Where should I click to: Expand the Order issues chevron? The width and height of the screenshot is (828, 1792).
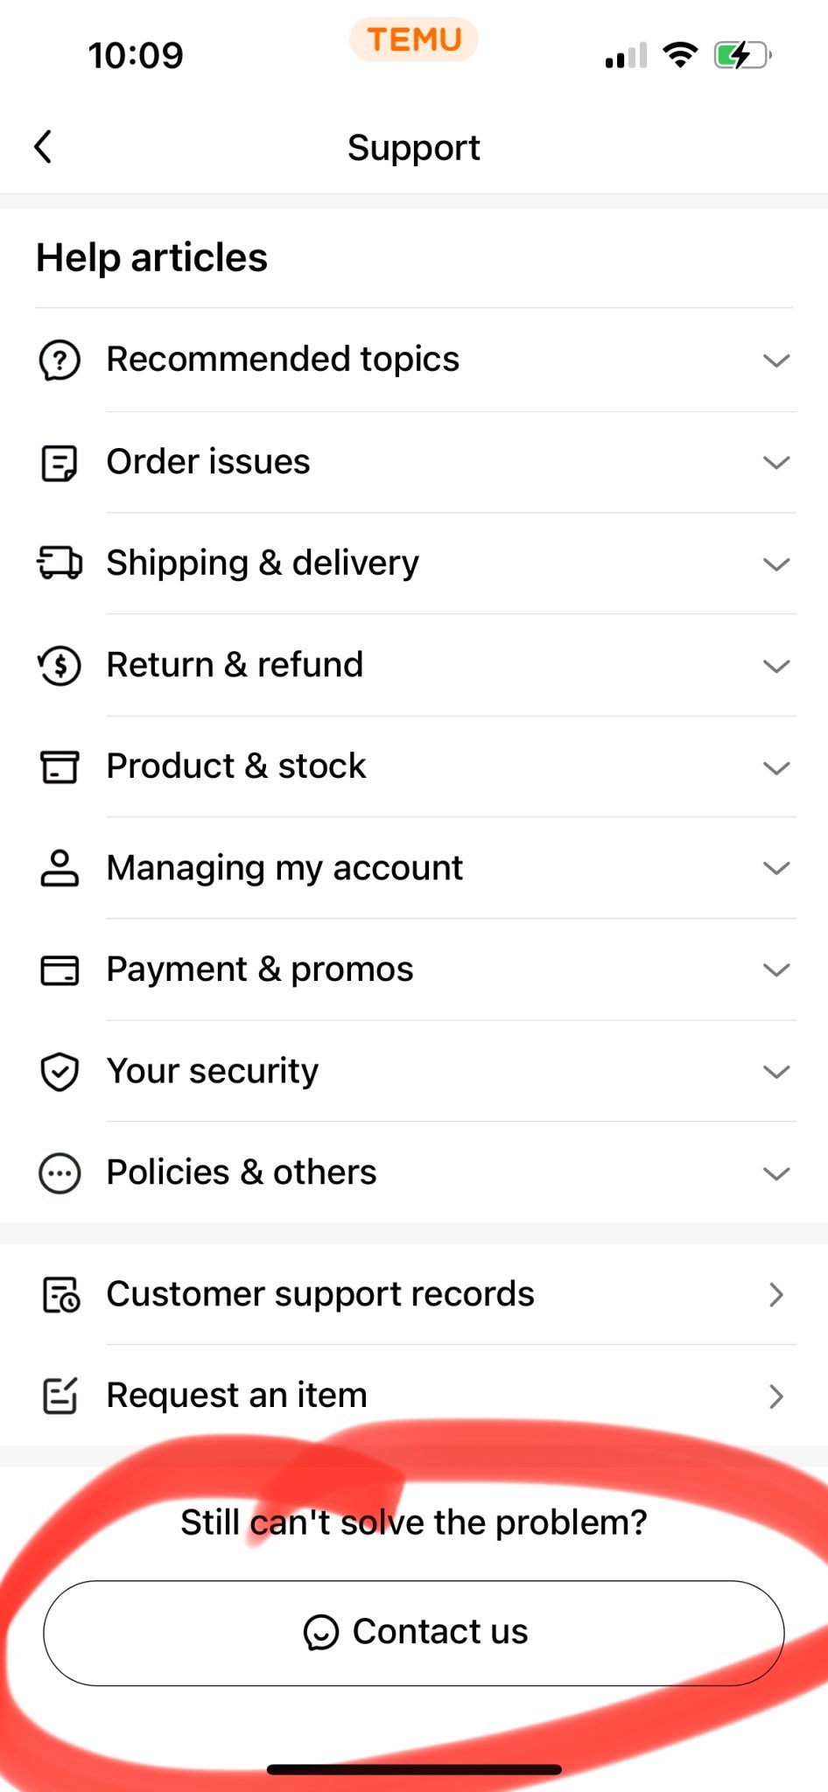pos(776,462)
